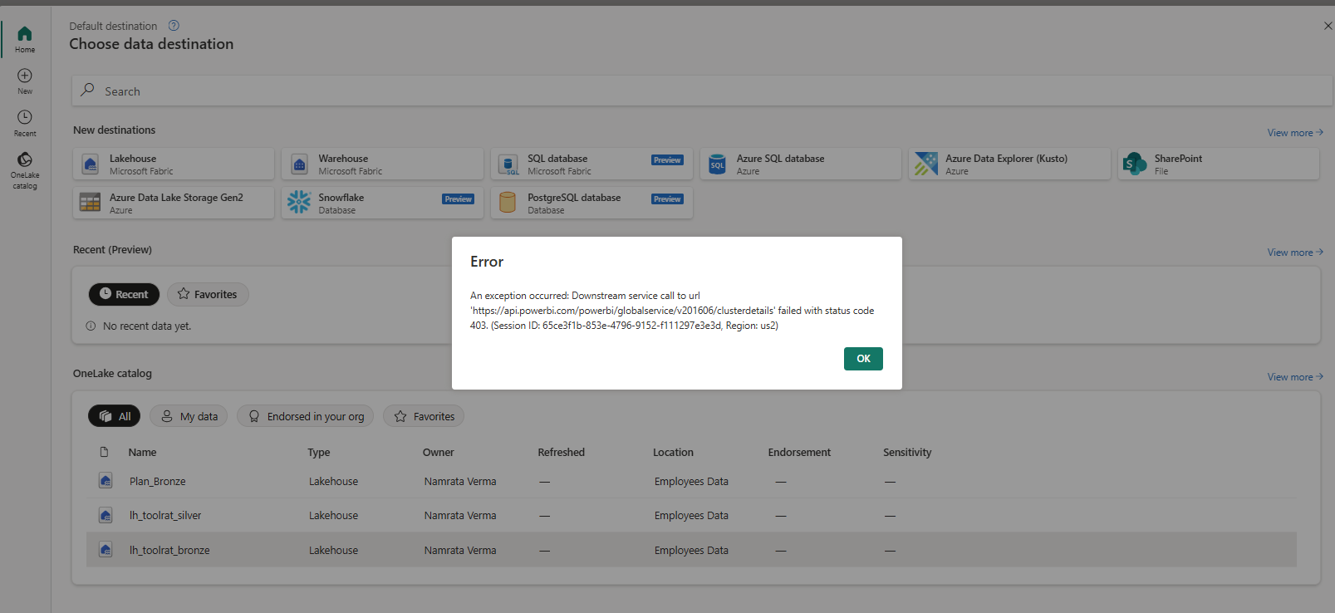Select the lh_toolrat_silver lakehouse name

coord(165,516)
